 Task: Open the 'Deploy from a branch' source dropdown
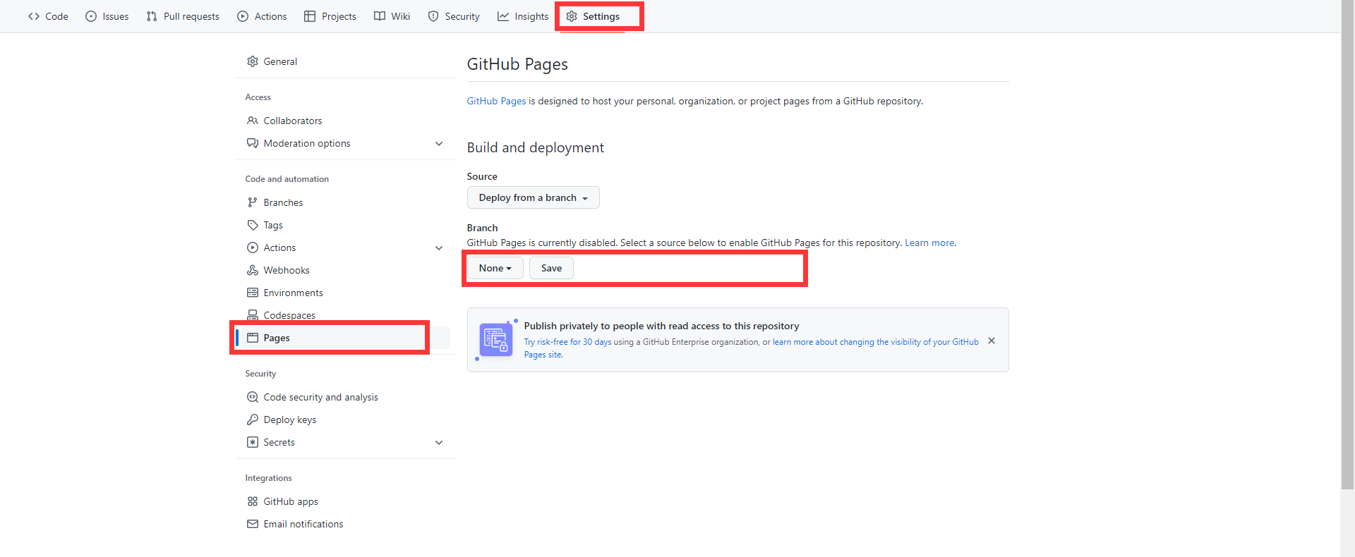pyautogui.click(x=534, y=197)
